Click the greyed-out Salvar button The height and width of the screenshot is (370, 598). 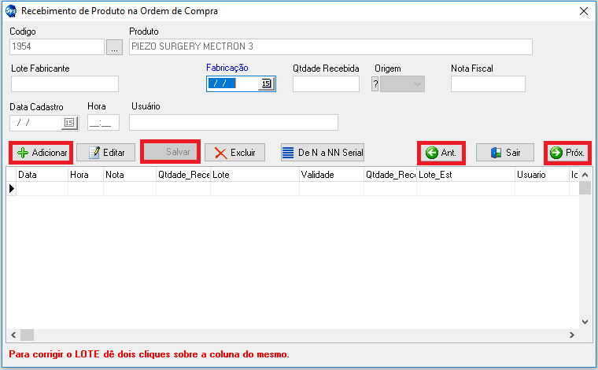coord(170,153)
